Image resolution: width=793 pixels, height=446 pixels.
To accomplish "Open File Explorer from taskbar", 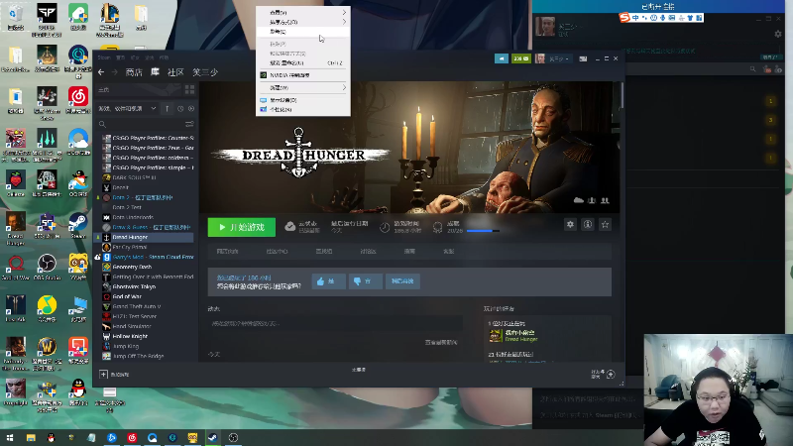I will (x=31, y=437).
